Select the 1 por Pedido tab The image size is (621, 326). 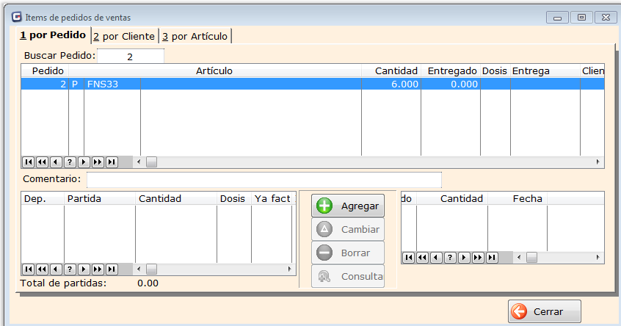53,35
